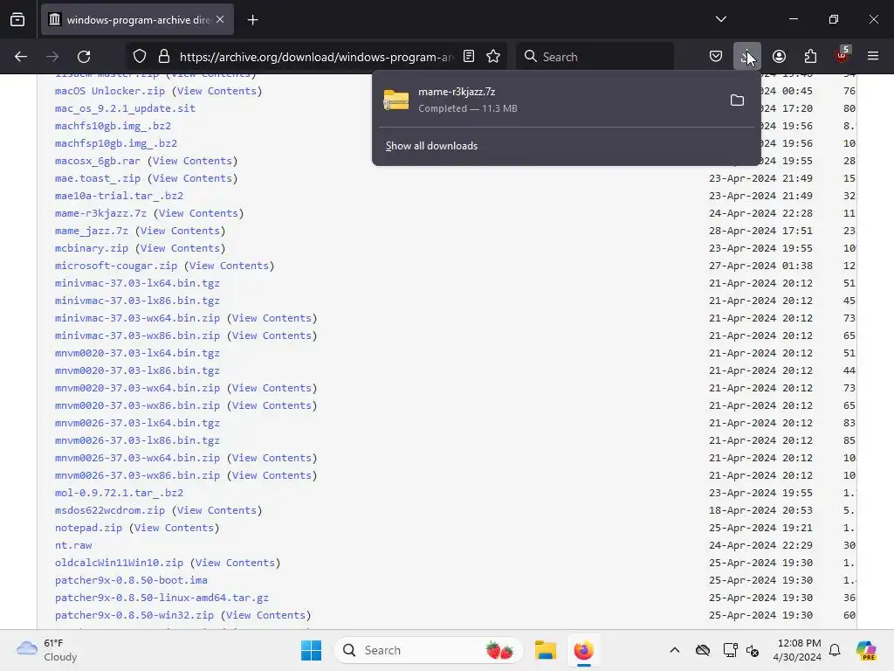This screenshot has height=671, width=894.
Task: View Contents of mnvm0020-37.03-wx64.bin.zip
Action: pyautogui.click(x=272, y=388)
